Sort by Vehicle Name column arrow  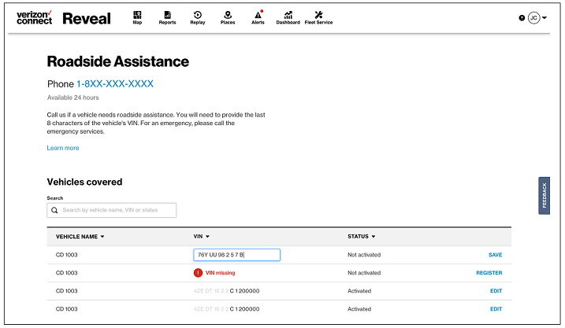102,237
